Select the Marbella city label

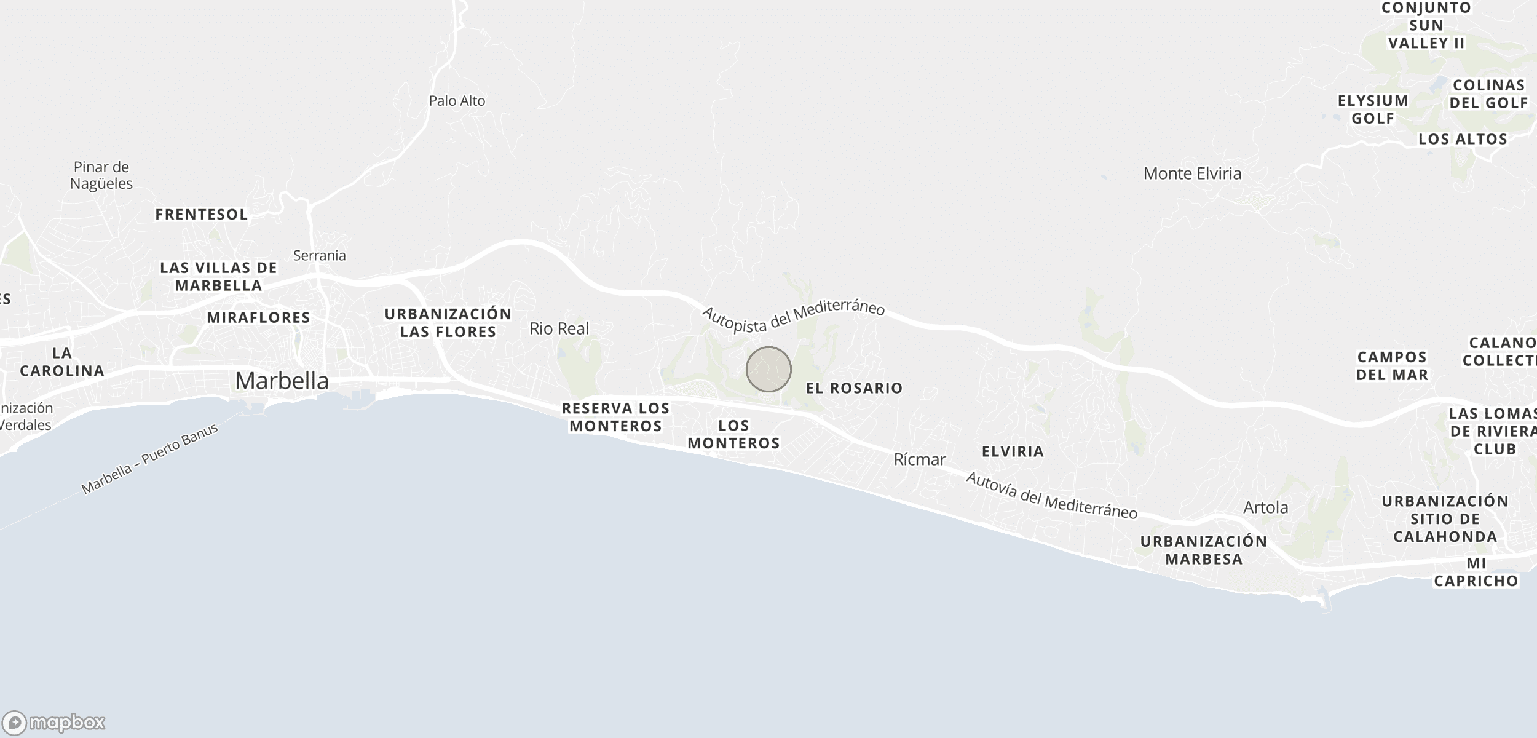(282, 381)
